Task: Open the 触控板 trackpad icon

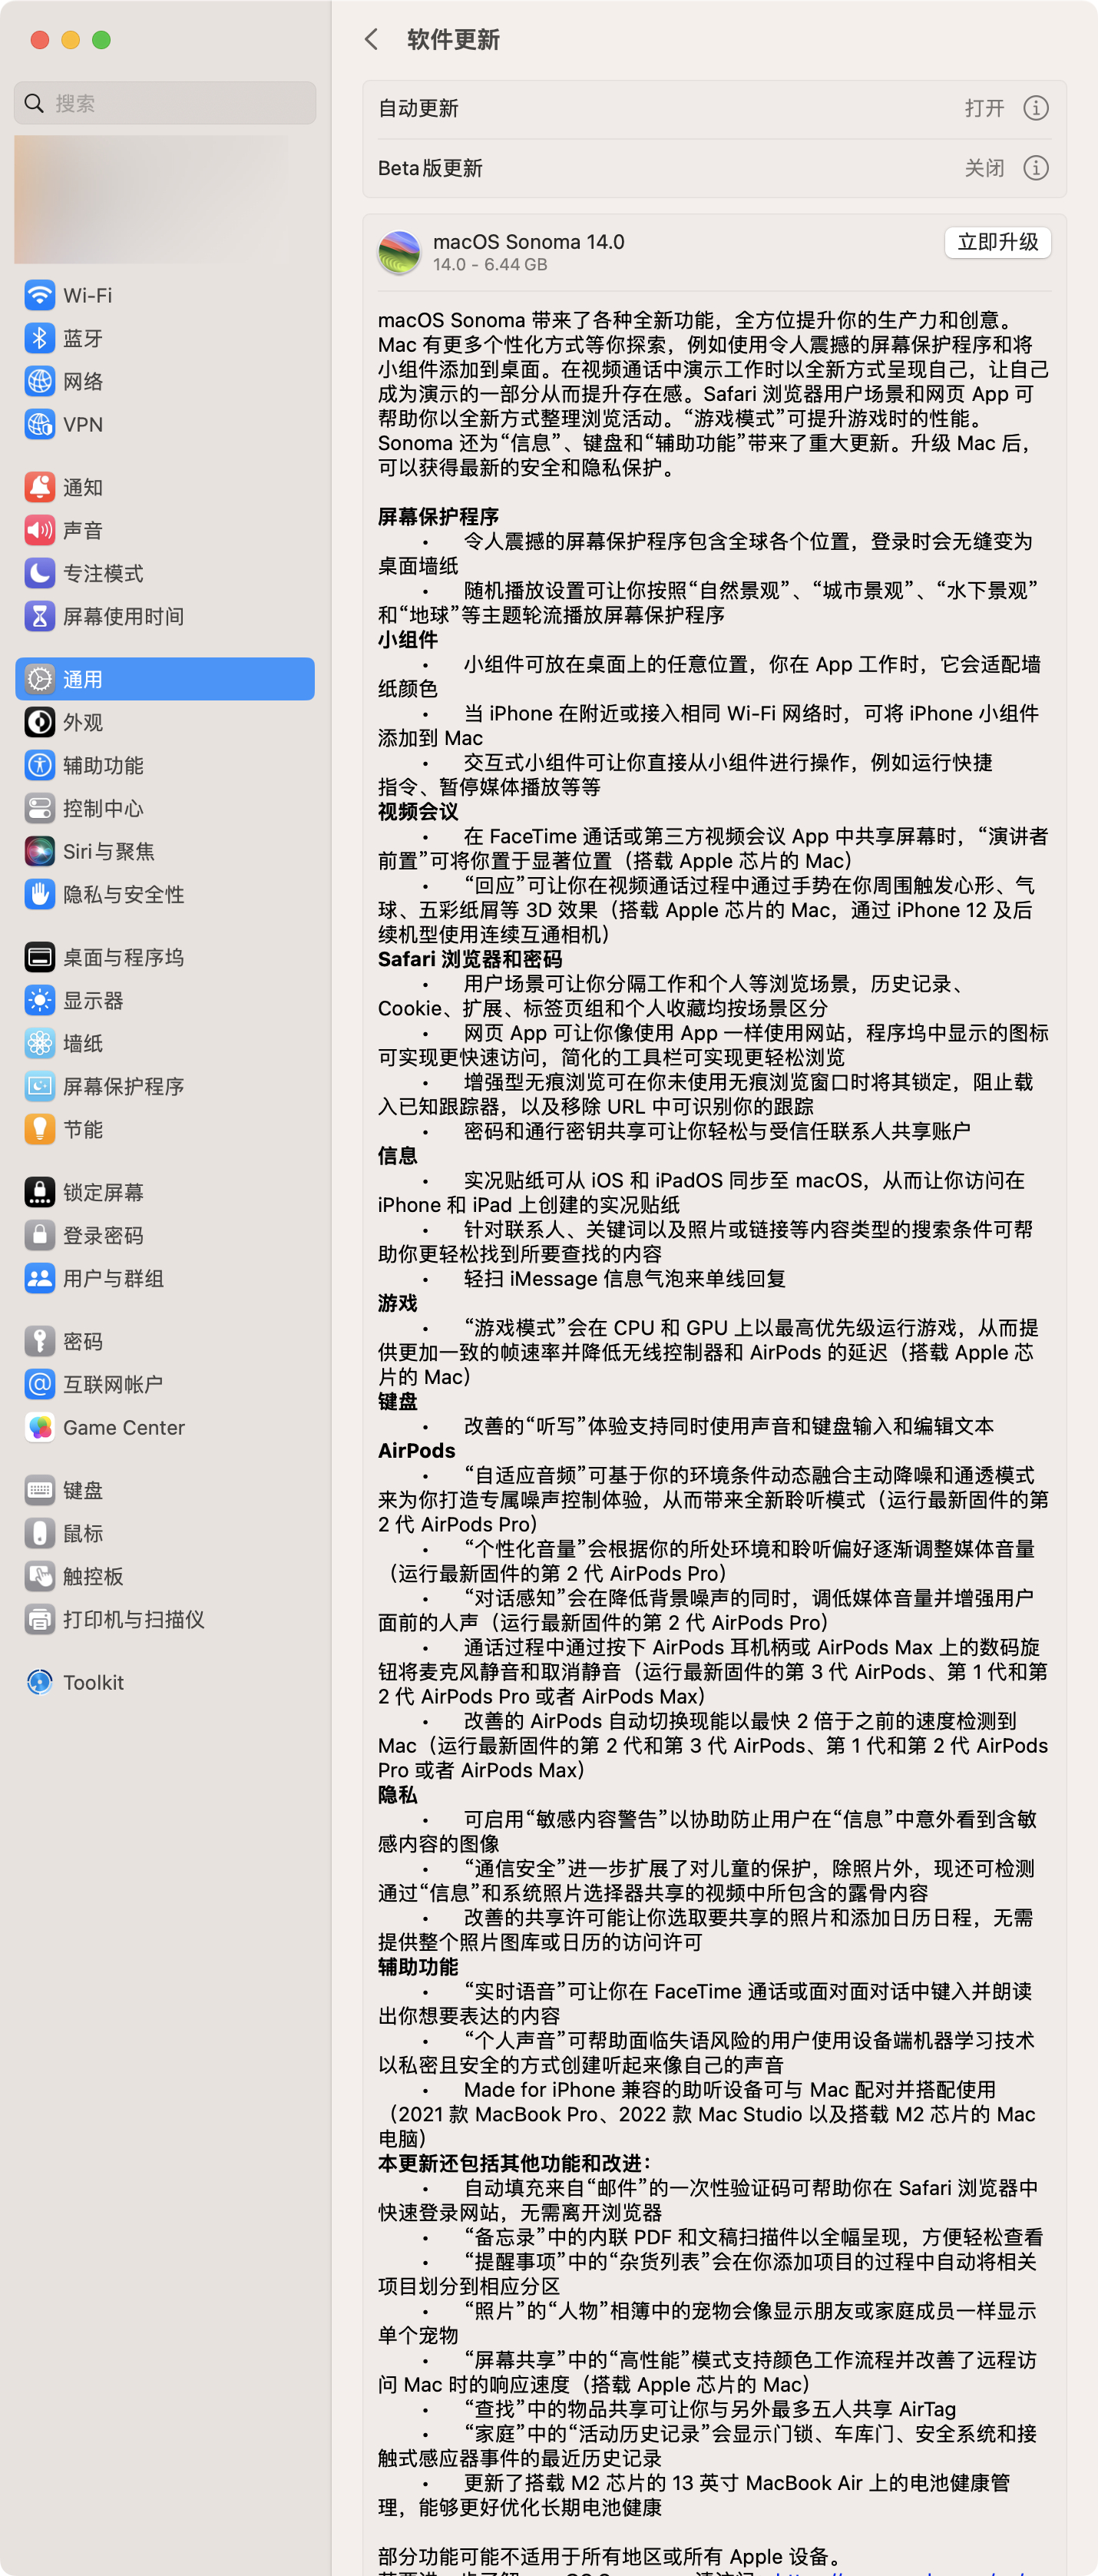Action: 39,1576
